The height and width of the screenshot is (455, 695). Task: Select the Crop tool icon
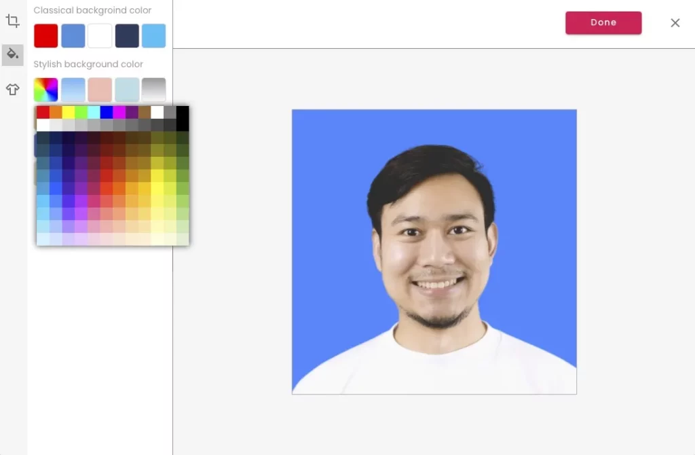pos(12,20)
